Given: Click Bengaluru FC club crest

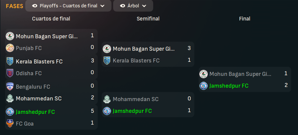Looking at the screenshot, I should (x=10, y=87).
